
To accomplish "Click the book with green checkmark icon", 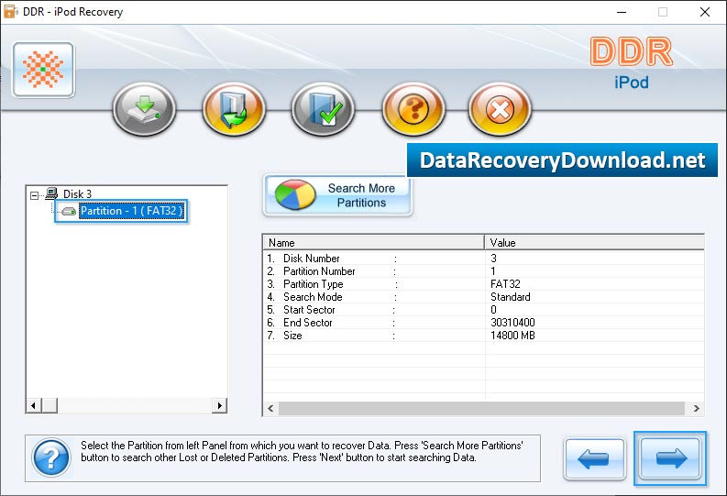I will coord(324,109).
